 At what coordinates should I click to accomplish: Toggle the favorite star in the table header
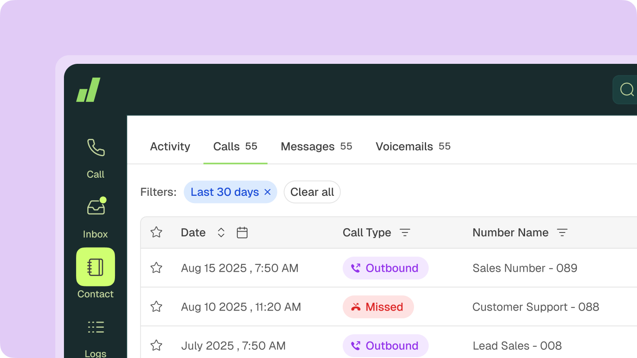click(x=156, y=232)
